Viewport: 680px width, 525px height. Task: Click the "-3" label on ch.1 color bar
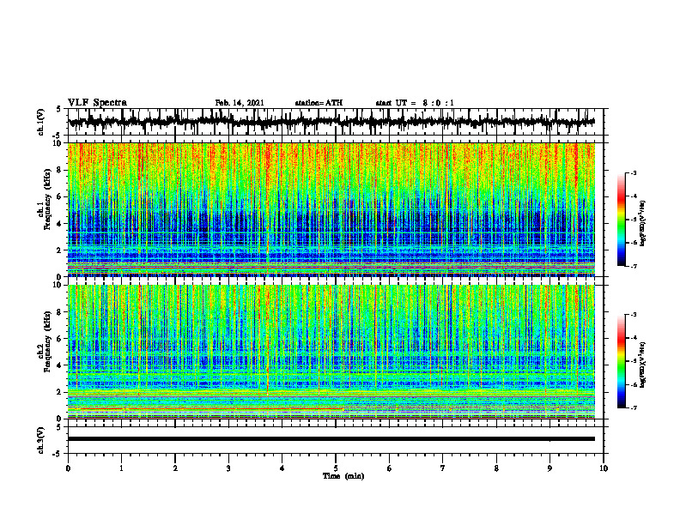633,173
